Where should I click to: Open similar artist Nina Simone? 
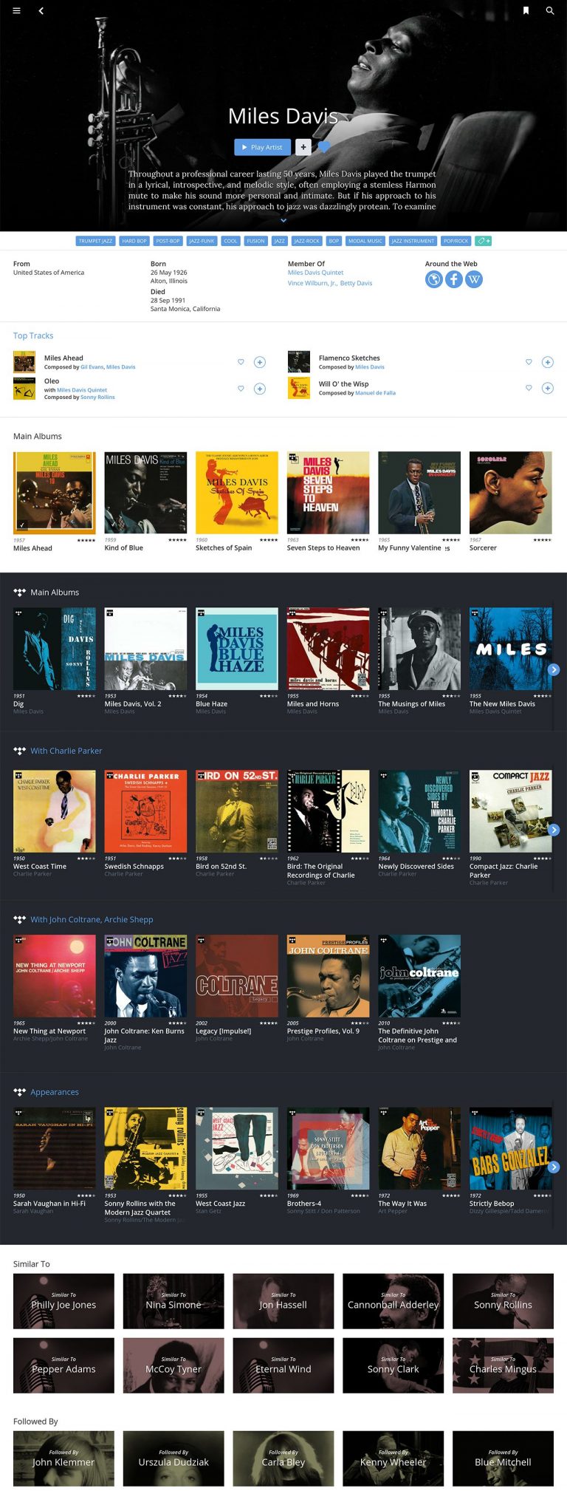pyautogui.click(x=173, y=1301)
